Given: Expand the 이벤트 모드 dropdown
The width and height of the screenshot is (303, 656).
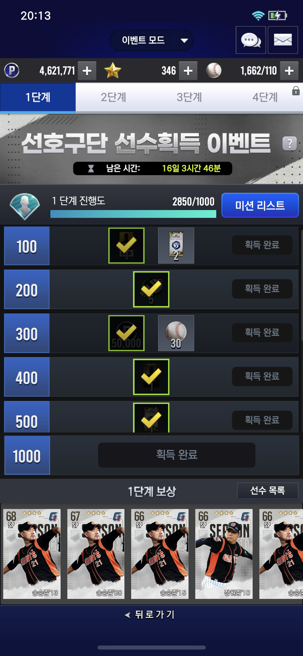Looking at the screenshot, I should click(x=152, y=40).
